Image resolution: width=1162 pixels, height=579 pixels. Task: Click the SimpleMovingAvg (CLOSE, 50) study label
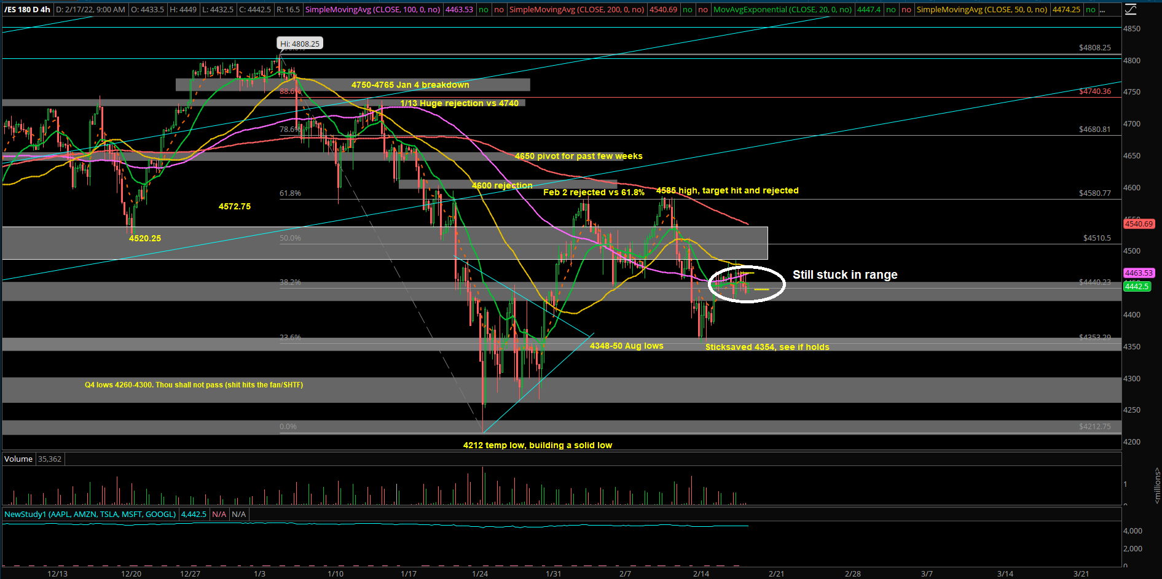pyautogui.click(x=982, y=10)
